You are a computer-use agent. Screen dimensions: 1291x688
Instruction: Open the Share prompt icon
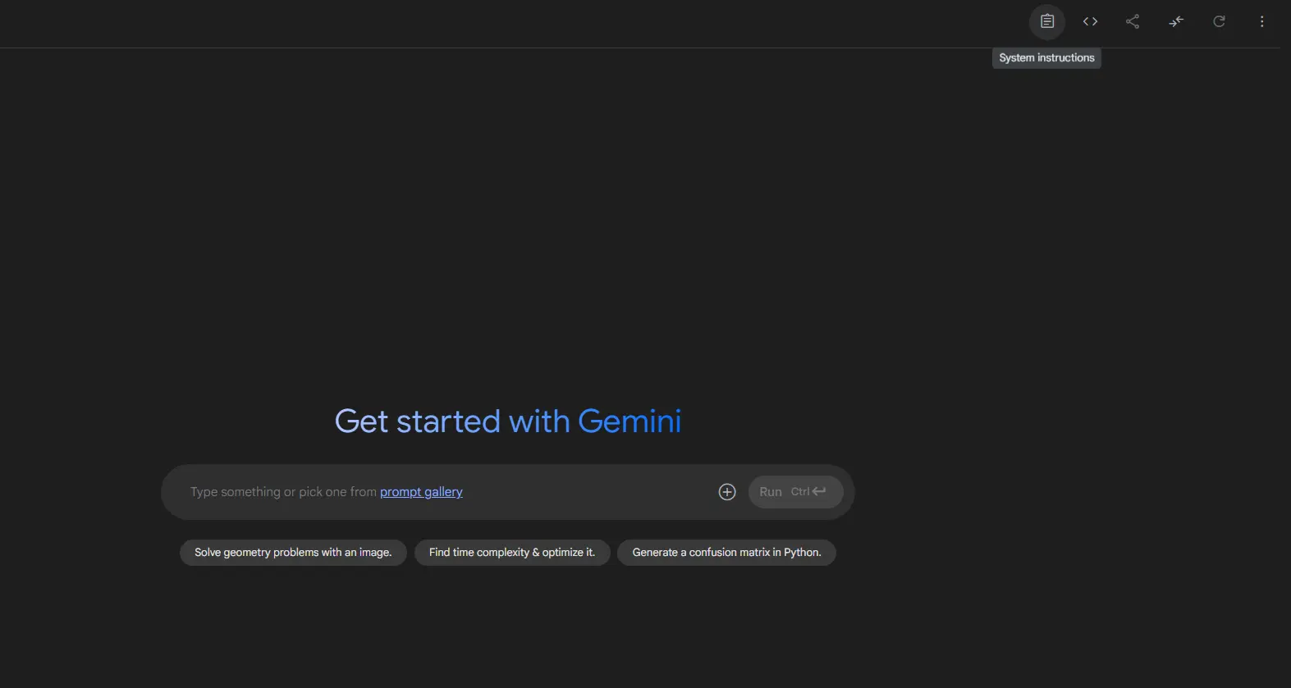click(1133, 21)
